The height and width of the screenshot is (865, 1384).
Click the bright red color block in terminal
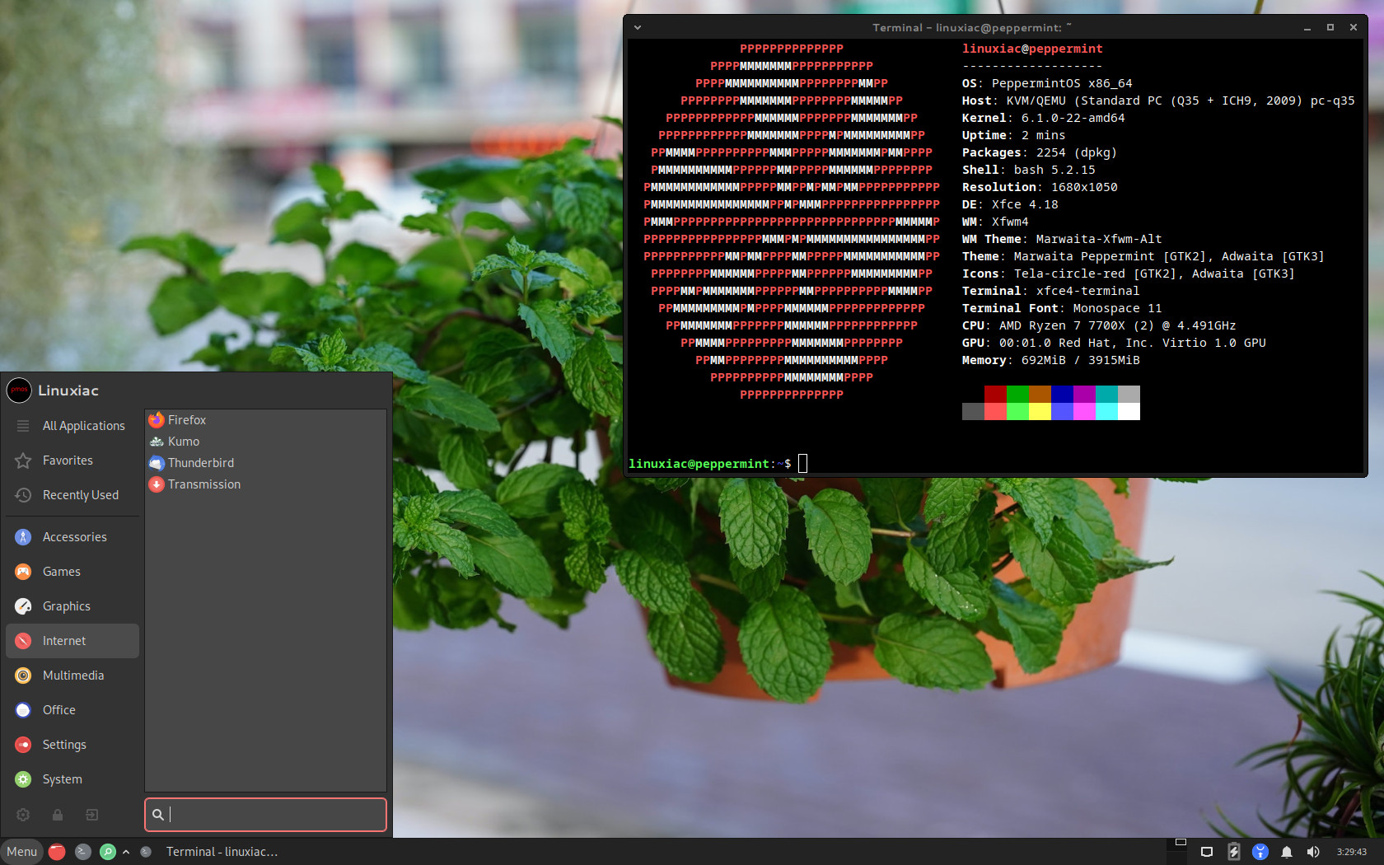(x=995, y=411)
